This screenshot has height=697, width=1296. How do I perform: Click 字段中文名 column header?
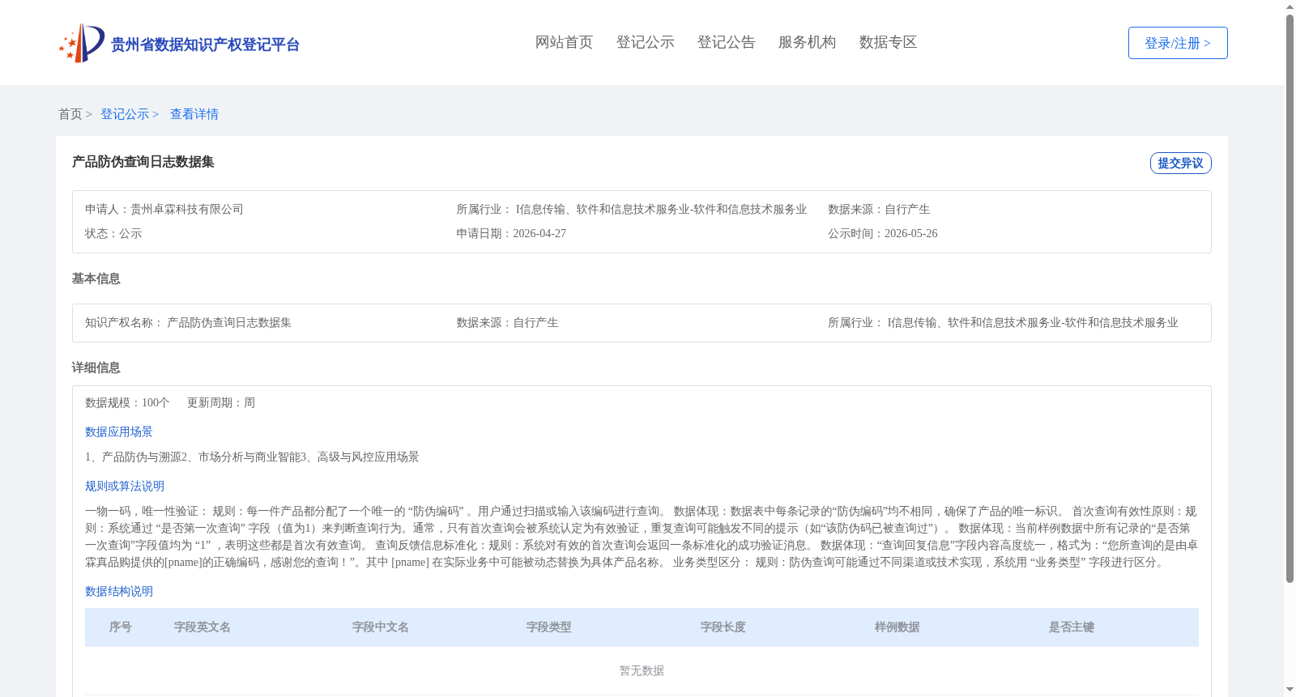tap(381, 627)
